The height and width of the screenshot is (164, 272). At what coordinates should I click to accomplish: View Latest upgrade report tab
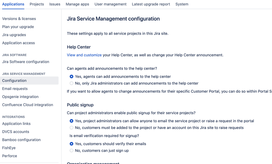tap(151, 4)
